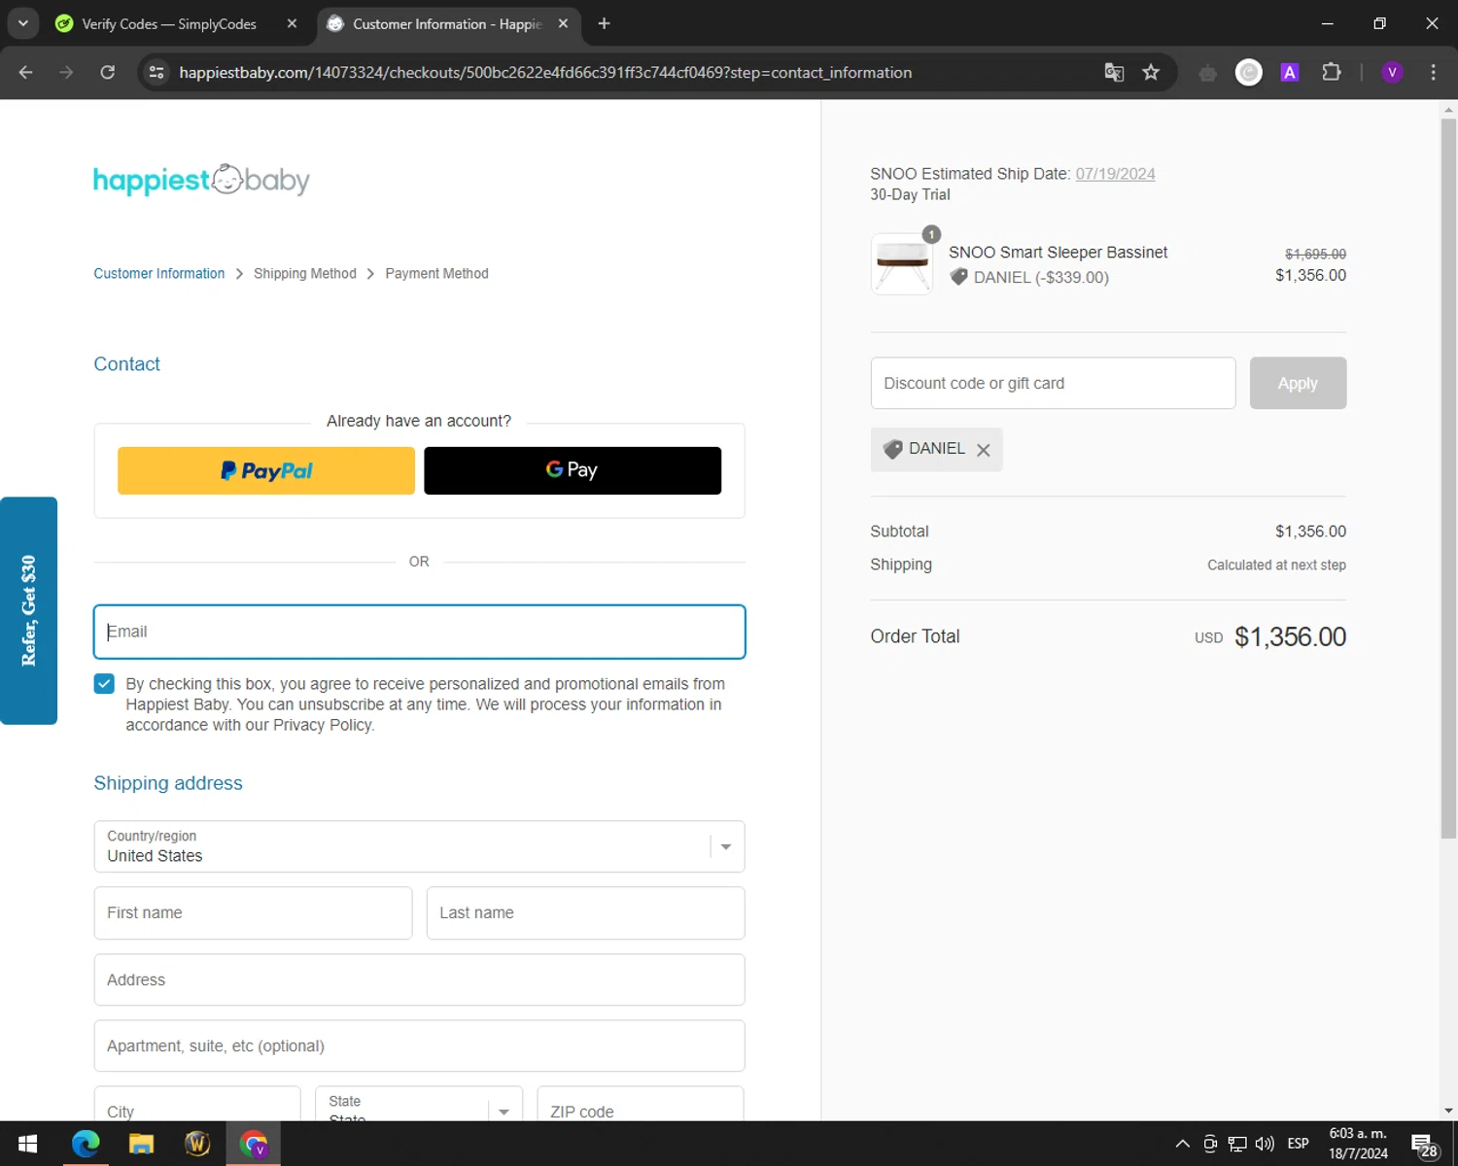Click the page vertical scrollbar
Image resolution: width=1458 pixels, height=1166 pixels.
coord(1448,476)
